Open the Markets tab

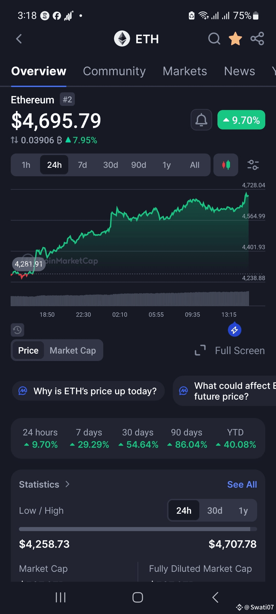pos(185,71)
